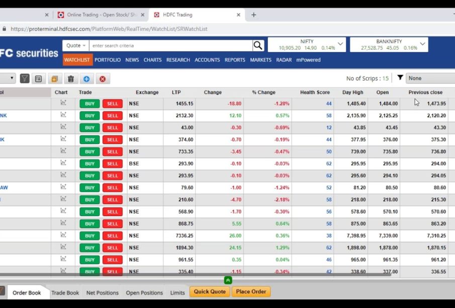Click the Quick Quote button
The image size is (455, 308).
(210, 291)
